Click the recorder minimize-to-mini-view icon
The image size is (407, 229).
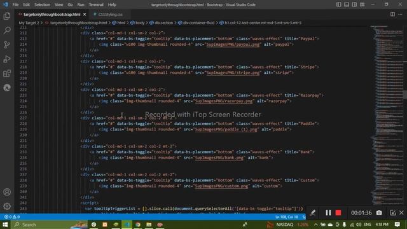pos(393,212)
